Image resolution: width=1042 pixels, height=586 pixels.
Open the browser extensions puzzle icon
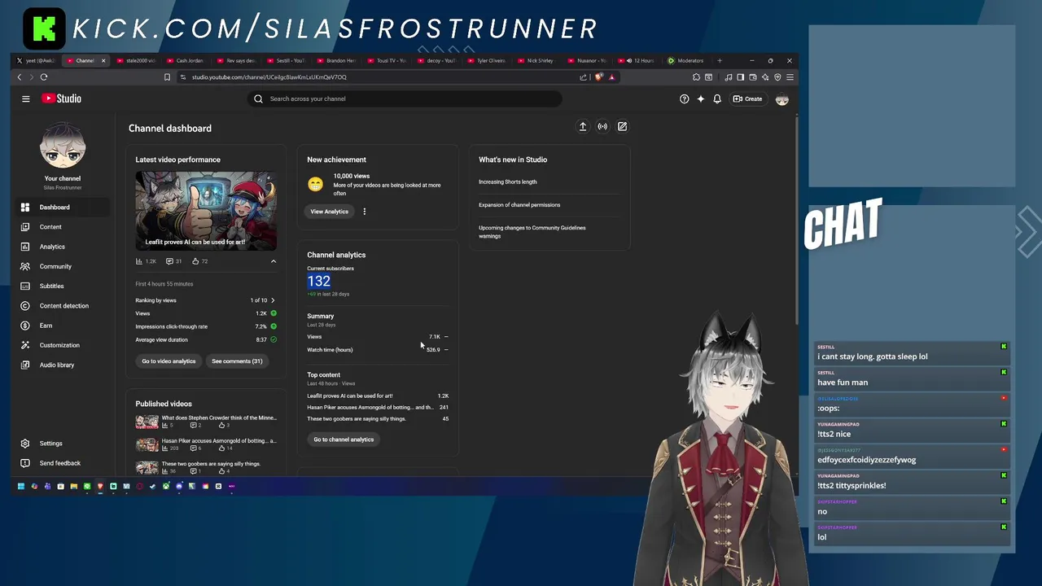coord(696,77)
